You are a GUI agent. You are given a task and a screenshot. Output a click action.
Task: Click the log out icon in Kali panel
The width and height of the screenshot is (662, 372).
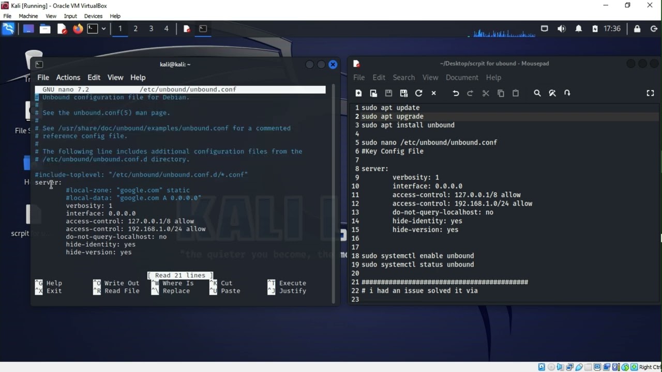654,29
